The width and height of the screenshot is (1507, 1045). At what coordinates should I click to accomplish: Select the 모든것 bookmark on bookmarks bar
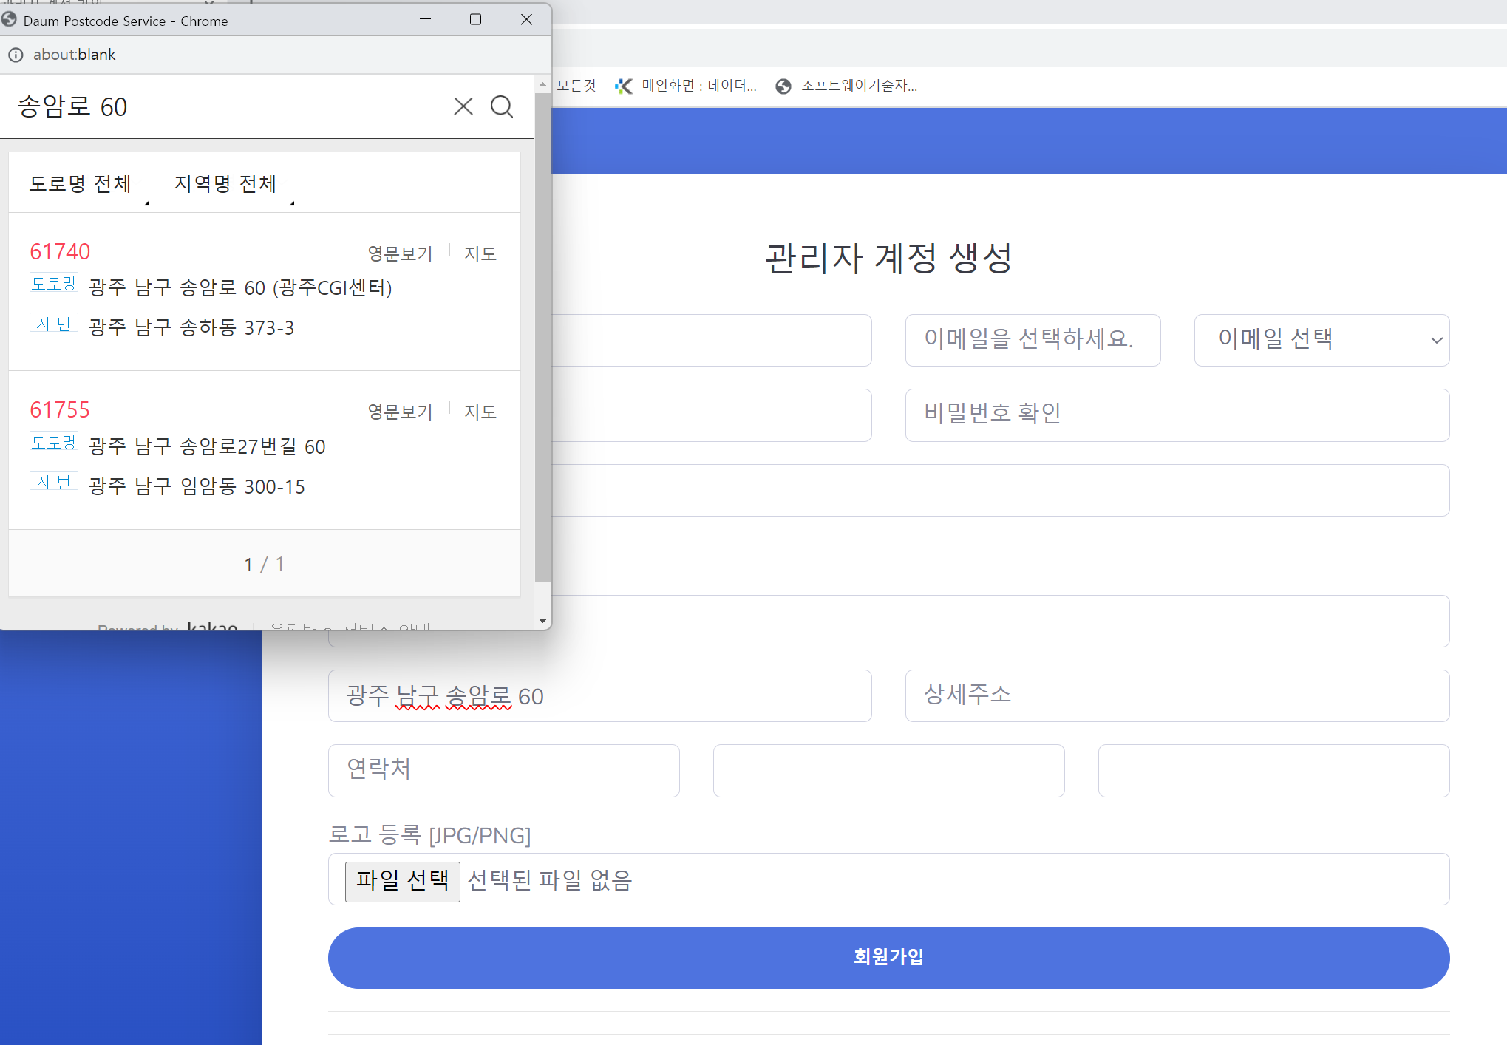576,86
